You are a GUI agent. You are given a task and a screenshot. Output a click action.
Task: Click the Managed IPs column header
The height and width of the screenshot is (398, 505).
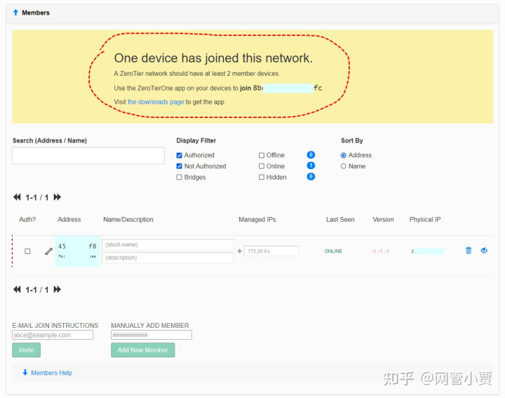coord(257,220)
